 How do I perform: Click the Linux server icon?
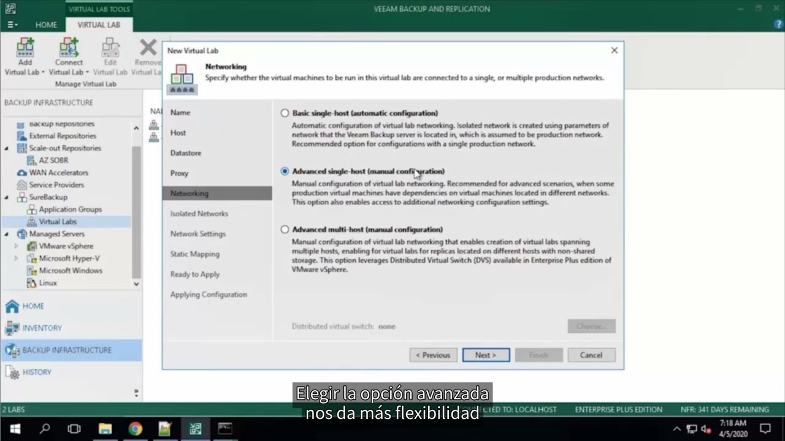coord(31,283)
